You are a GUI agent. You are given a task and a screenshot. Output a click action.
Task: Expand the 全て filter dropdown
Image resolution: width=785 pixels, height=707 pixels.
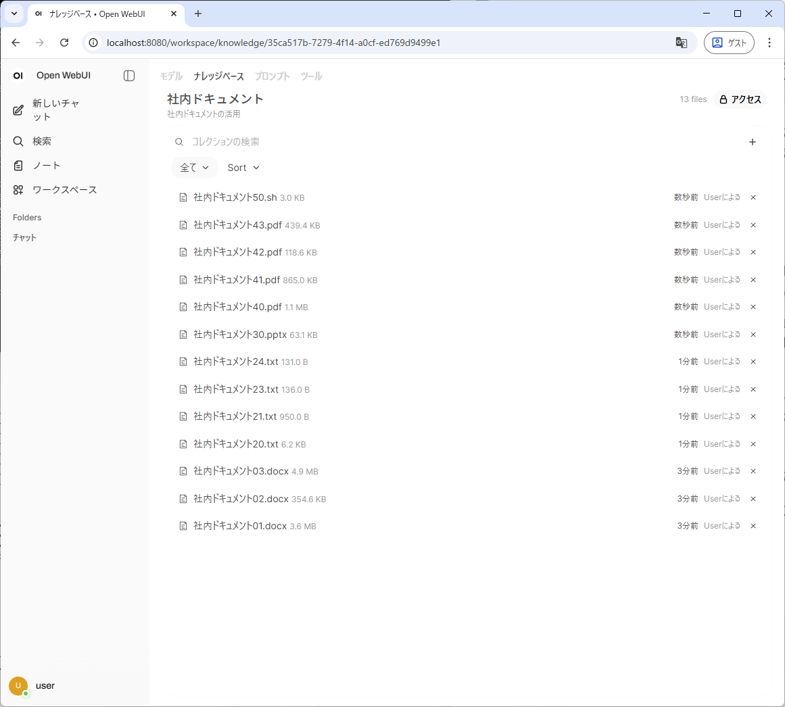click(x=194, y=168)
